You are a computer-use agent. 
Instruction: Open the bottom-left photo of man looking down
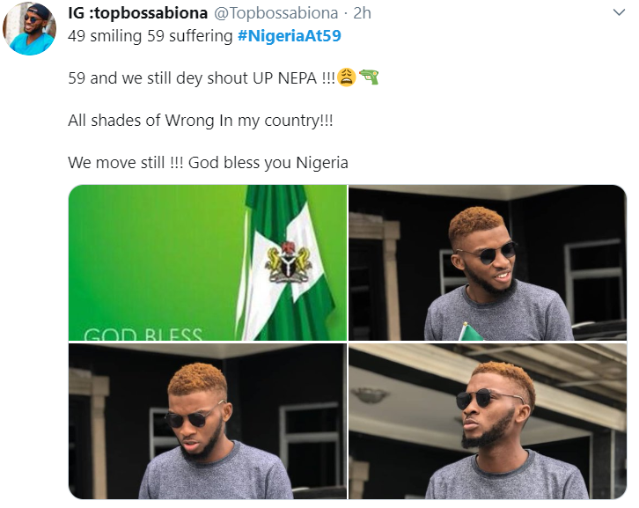[207, 422]
